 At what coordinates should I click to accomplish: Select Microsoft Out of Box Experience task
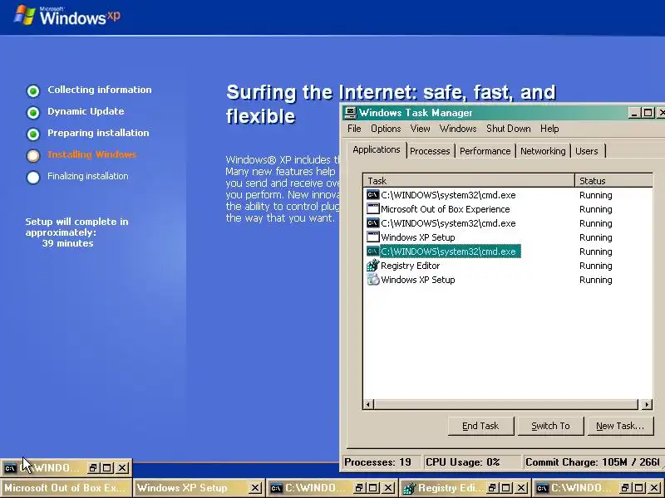point(508,209)
